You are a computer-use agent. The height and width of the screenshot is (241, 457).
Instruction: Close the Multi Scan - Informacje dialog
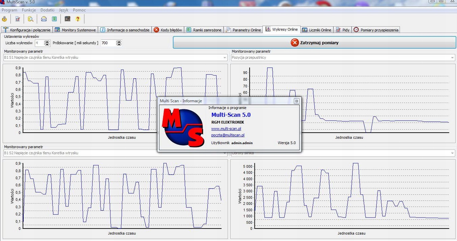point(296,101)
